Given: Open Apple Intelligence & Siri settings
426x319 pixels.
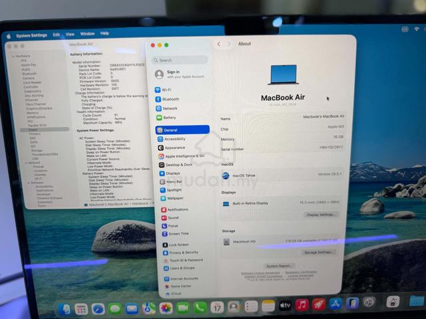Looking at the screenshot, I should pos(181,156).
